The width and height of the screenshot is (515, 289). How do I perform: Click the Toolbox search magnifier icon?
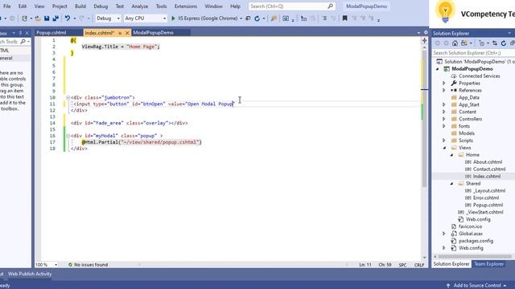(23, 42)
